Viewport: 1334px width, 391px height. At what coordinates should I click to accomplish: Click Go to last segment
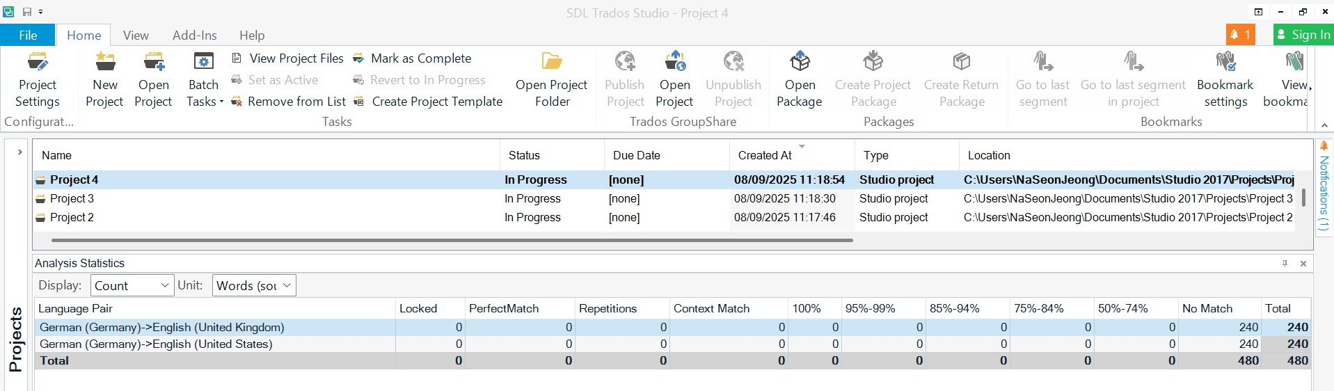[x=1042, y=80]
